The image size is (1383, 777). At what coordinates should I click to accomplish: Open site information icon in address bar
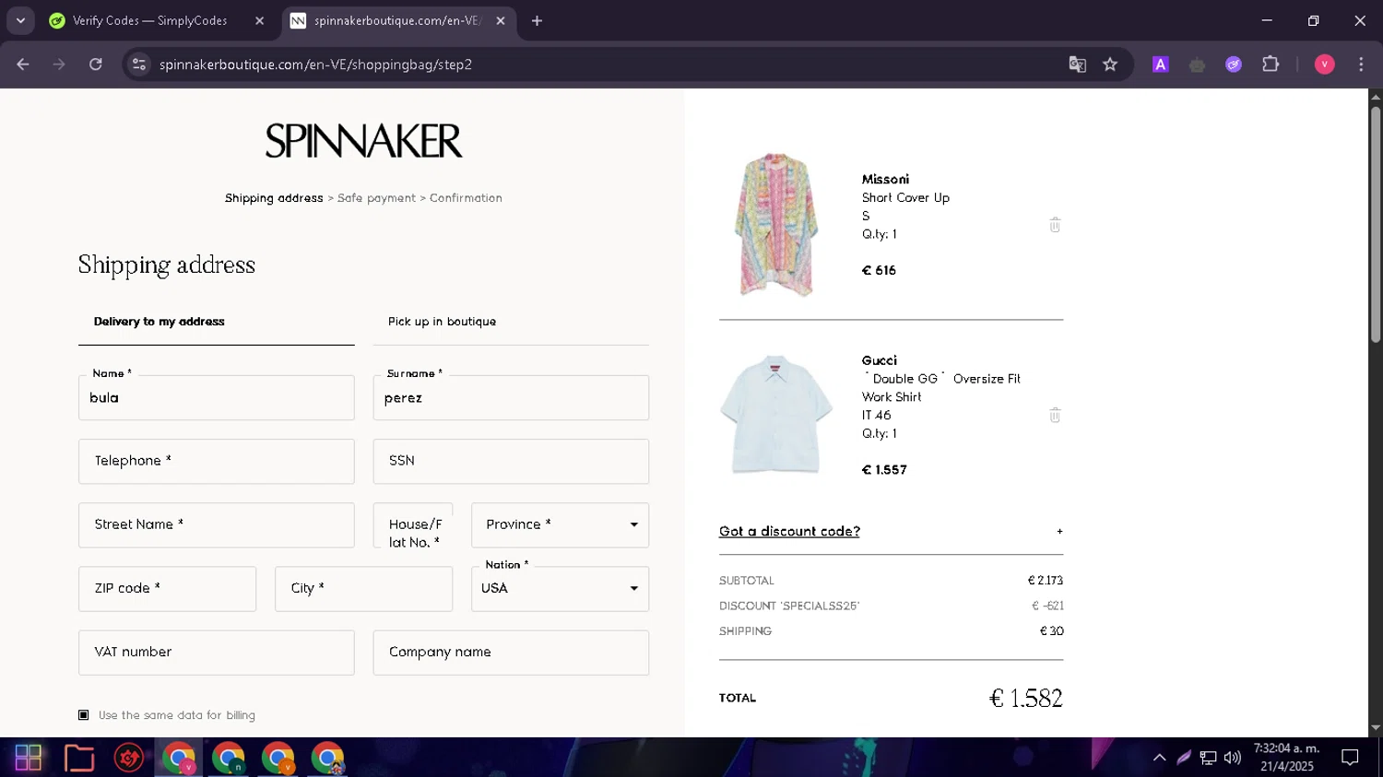pyautogui.click(x=139, y=65)
